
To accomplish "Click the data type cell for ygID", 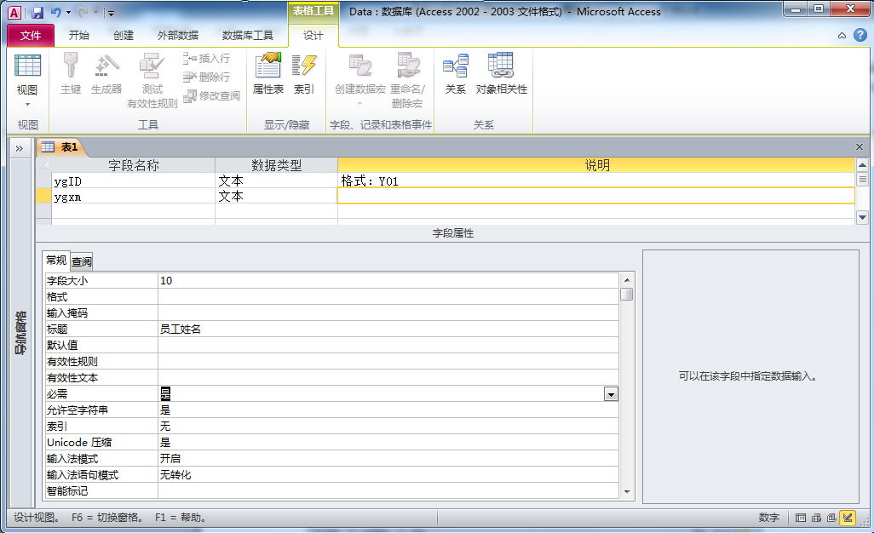I will pyautogui.click(x=277, y=181).
